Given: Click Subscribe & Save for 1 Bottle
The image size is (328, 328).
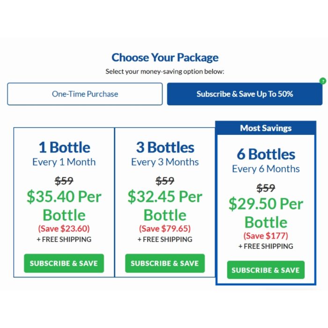Looking at the screenshot, I should tap(64, 263).
